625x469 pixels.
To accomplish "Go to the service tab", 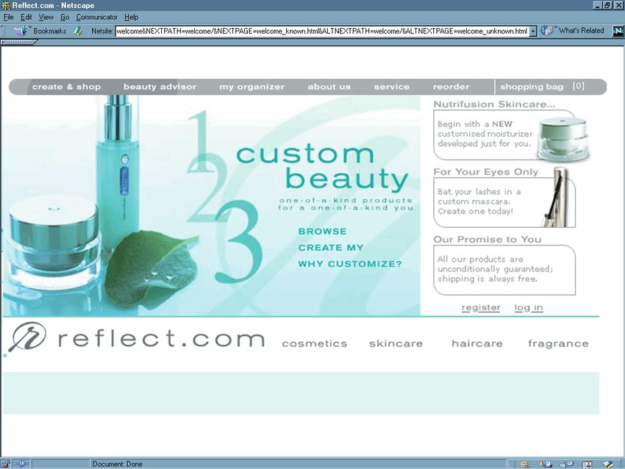I will point(392,87).
